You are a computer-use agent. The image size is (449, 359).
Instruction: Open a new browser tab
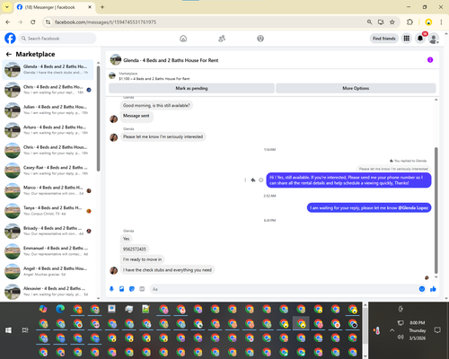click(102, 7)
